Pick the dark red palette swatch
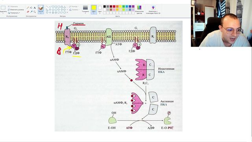The width and height of the screenshot is (252, 142). [111, 6]
